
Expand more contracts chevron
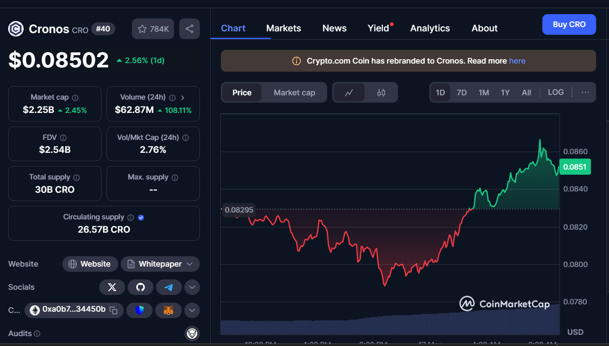(192, 310)
